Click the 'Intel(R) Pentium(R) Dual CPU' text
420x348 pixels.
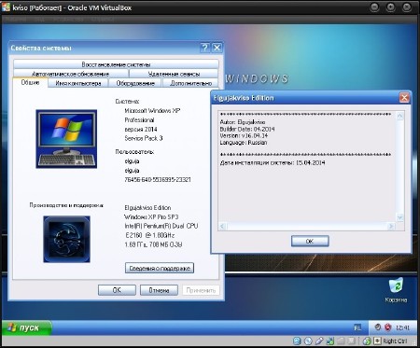coord(161,226)
